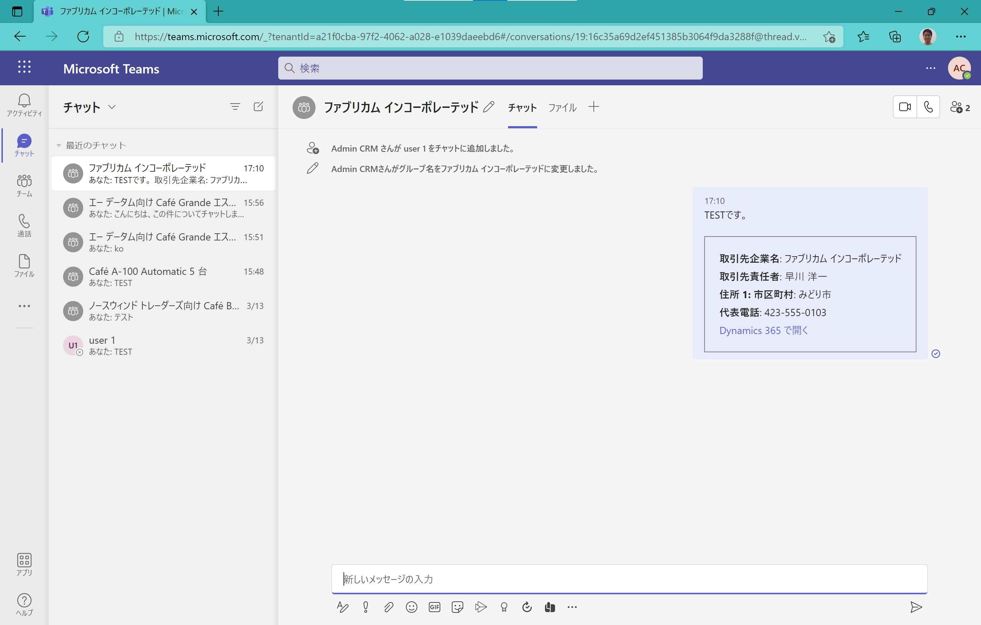Open the Teams section in sidebar

(x=24, y=186)
